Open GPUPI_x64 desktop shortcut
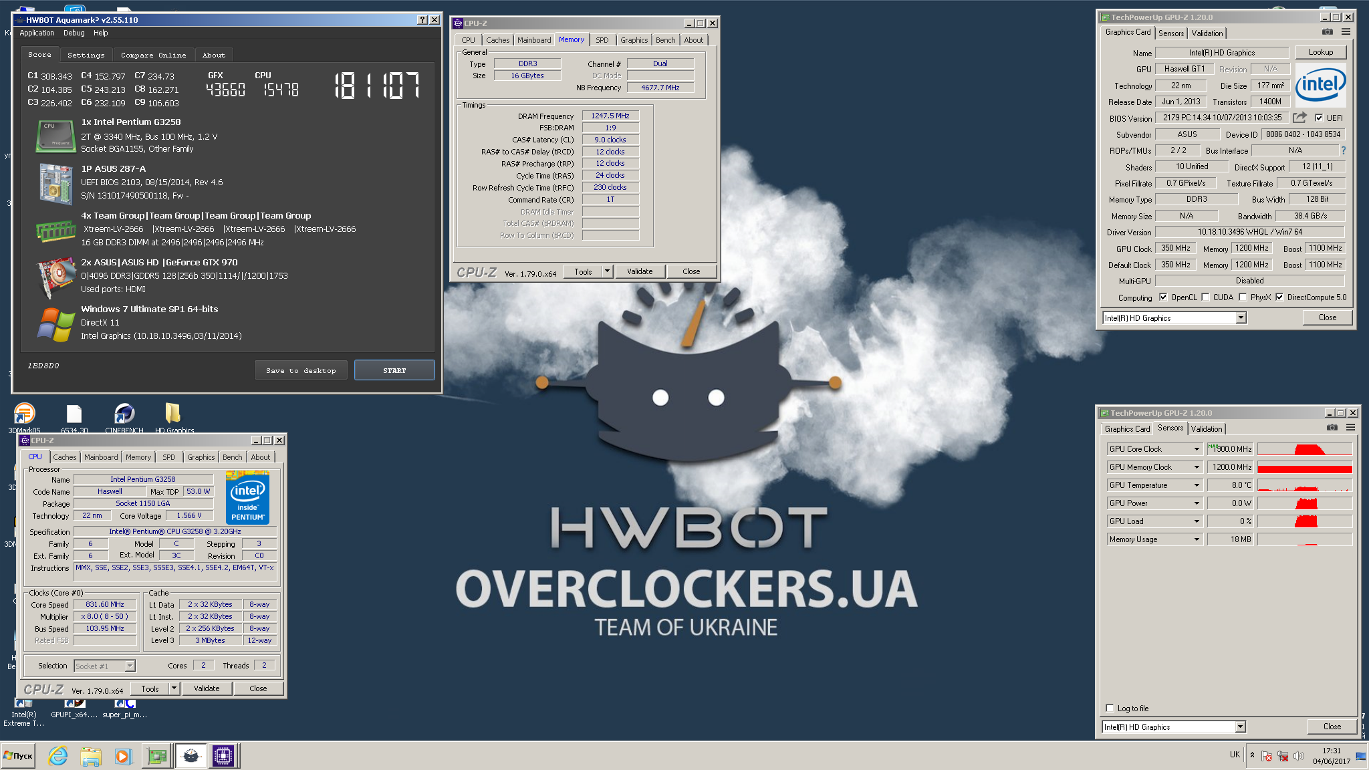 coord(74,710)
